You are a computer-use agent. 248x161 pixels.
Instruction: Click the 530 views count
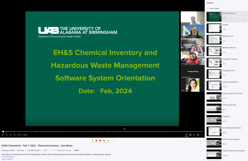[21, 150]
